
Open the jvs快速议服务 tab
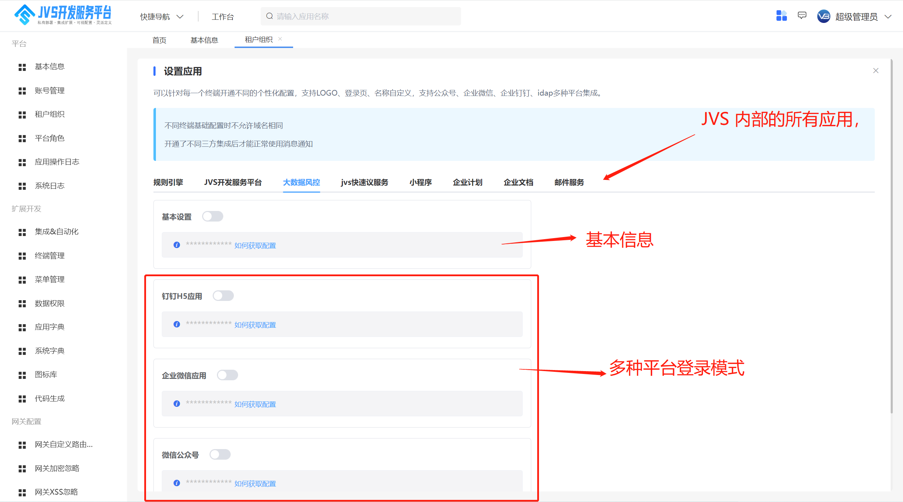[x=365, y=182]
